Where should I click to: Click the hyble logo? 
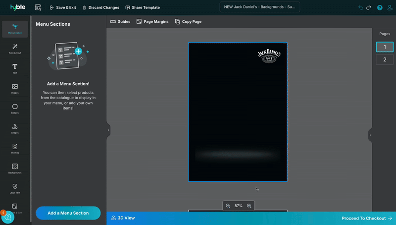point(18,7)
